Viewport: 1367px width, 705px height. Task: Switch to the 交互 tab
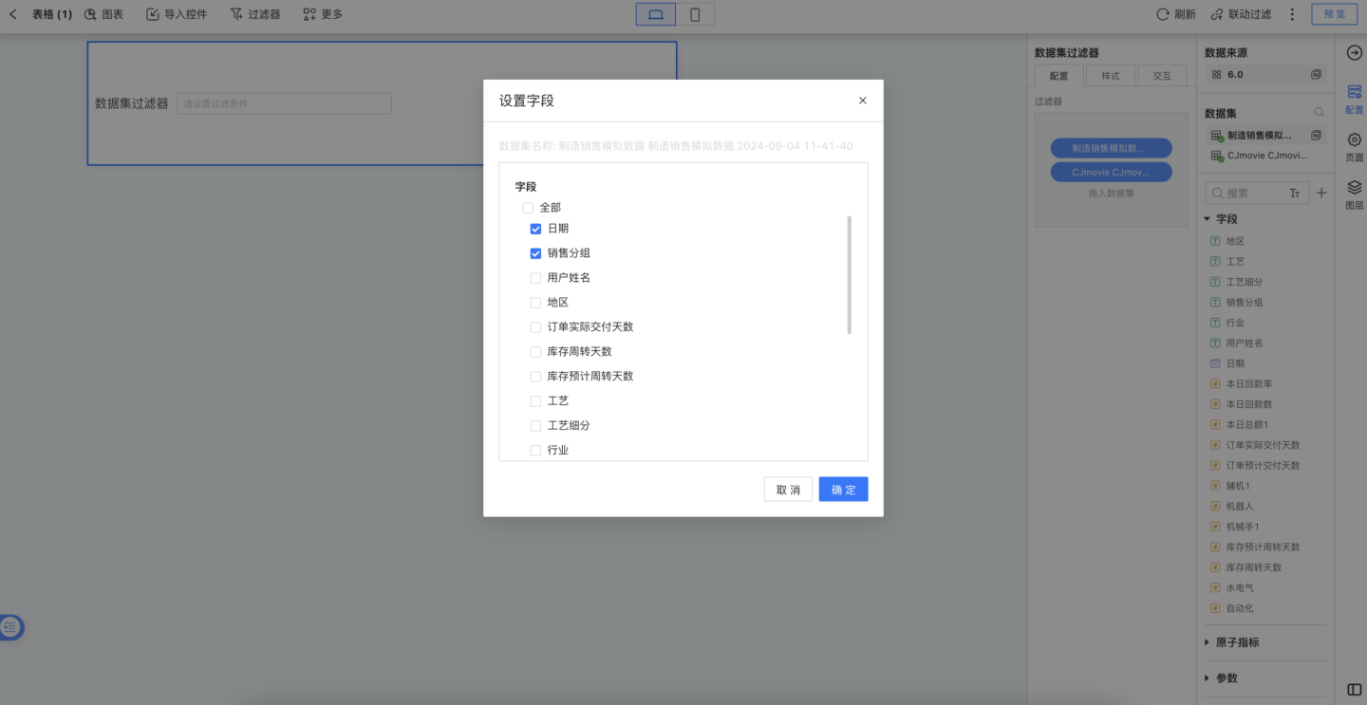point(1161,76)
